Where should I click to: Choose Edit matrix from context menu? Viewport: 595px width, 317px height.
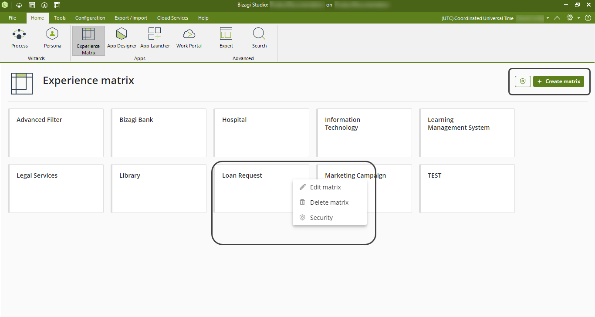click(330, 187)
